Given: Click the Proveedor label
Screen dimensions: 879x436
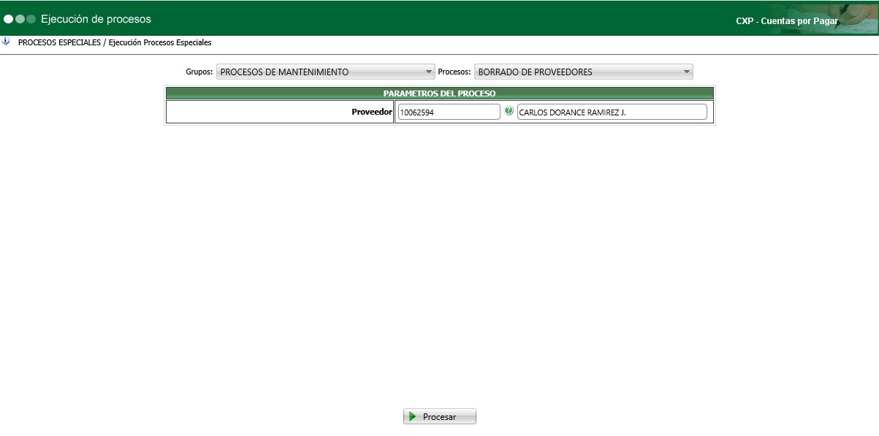Looking at the screenshot, I should pyautogui.click(x=372, y=112).
